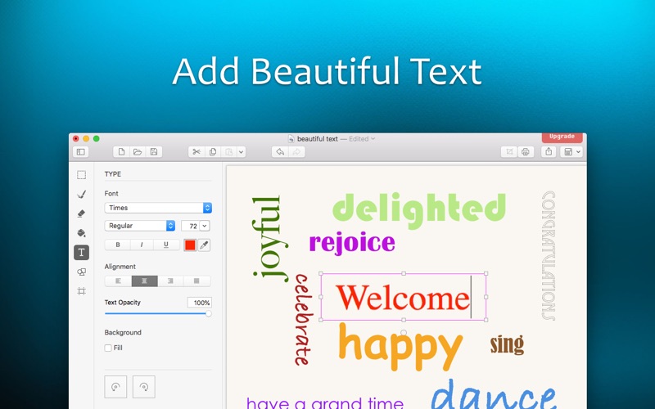
Task: Justify the text alignment
Action: pos(196,281)
